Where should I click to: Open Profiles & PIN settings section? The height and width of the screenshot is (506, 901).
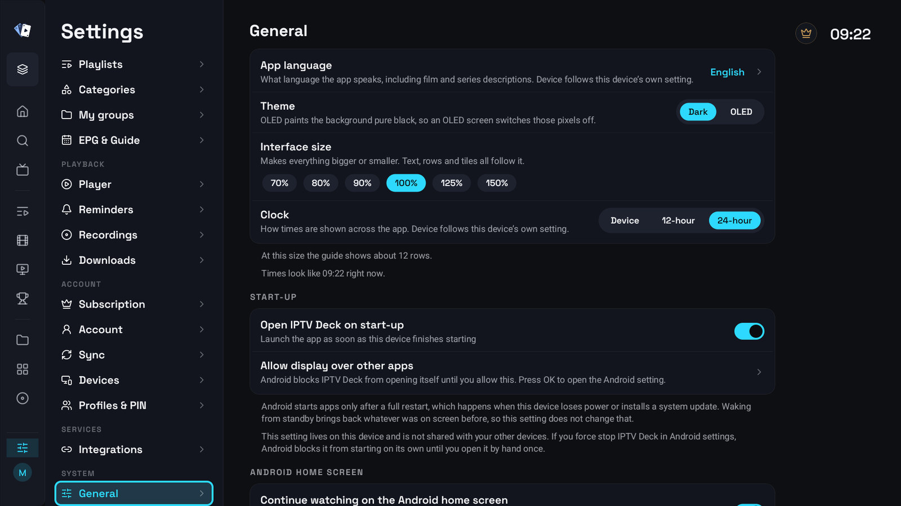[x=134, y=406]
